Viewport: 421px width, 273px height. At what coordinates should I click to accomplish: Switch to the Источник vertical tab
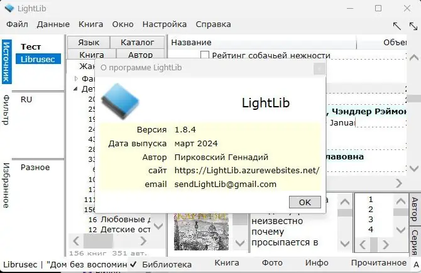[6, 62]
